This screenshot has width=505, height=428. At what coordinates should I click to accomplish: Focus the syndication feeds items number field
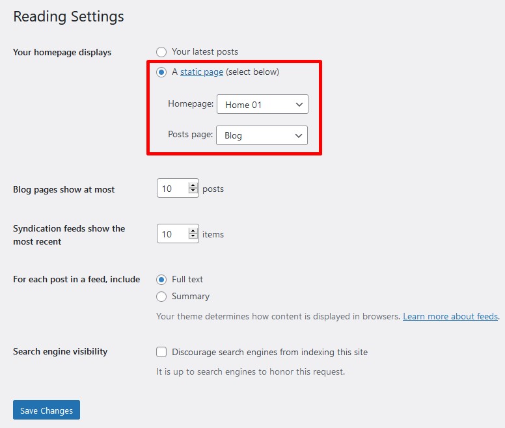(172, 234)
